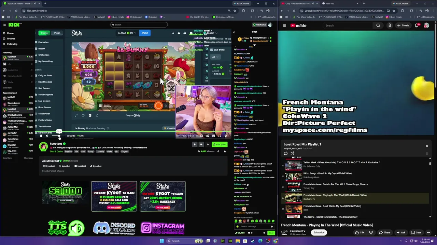This screenshot has height=245, width=437.
Task: Click the Show Less link
Action: [x=28, y=158]
